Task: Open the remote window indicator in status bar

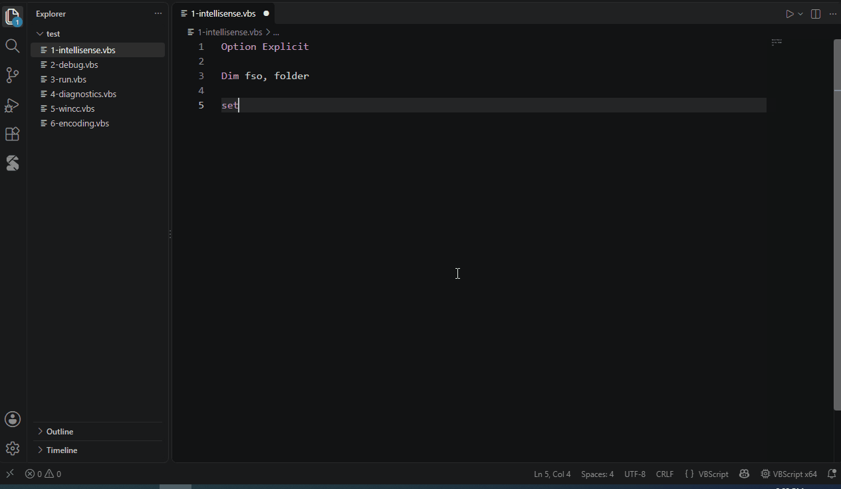Action: tap(10, 474)
